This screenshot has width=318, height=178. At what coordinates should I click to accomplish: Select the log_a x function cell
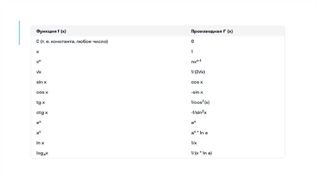(42, 153)
